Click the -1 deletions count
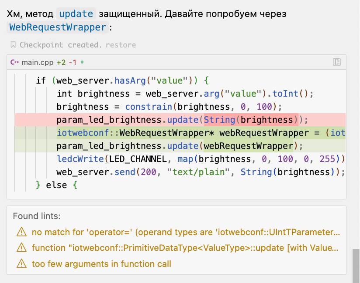The width and height of the screenshot is (360, 283). click(x=72, y=62)
